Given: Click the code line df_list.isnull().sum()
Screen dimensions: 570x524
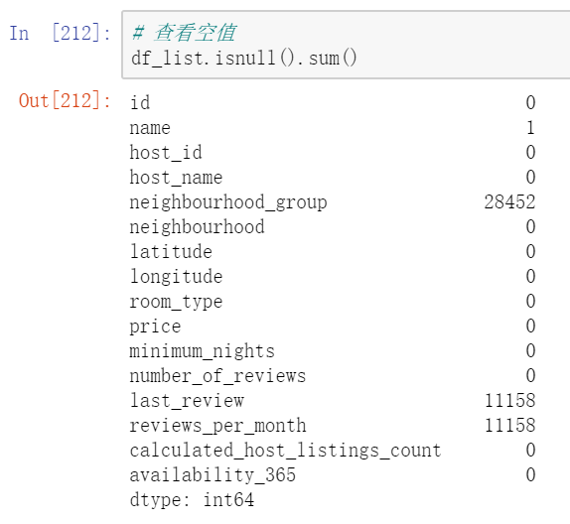Looking at the screenshot, I should pyautogui.click(x=244, y=59).
